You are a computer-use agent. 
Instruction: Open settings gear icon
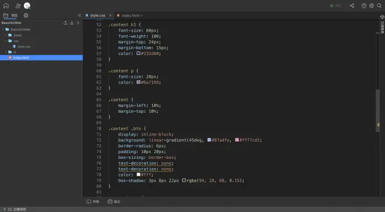click(x=372, y=6)
